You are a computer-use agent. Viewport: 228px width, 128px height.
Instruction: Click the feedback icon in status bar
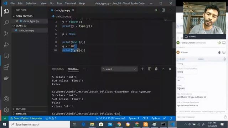(165, 118)
